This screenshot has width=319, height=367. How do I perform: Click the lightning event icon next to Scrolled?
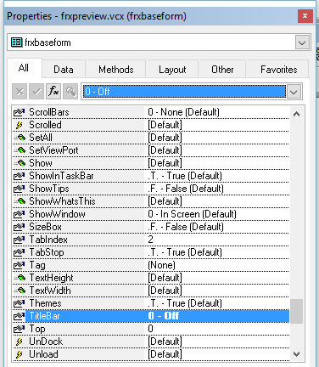coord(19,125)
